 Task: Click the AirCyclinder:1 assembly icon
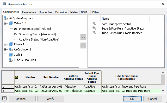point(11,49)
